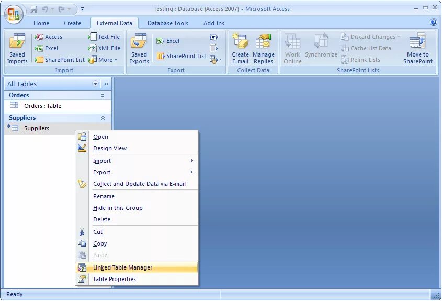Collapse the navigation pane shutter bar
The height and width of the screenshot is (301, 442).
coord(106,84)
